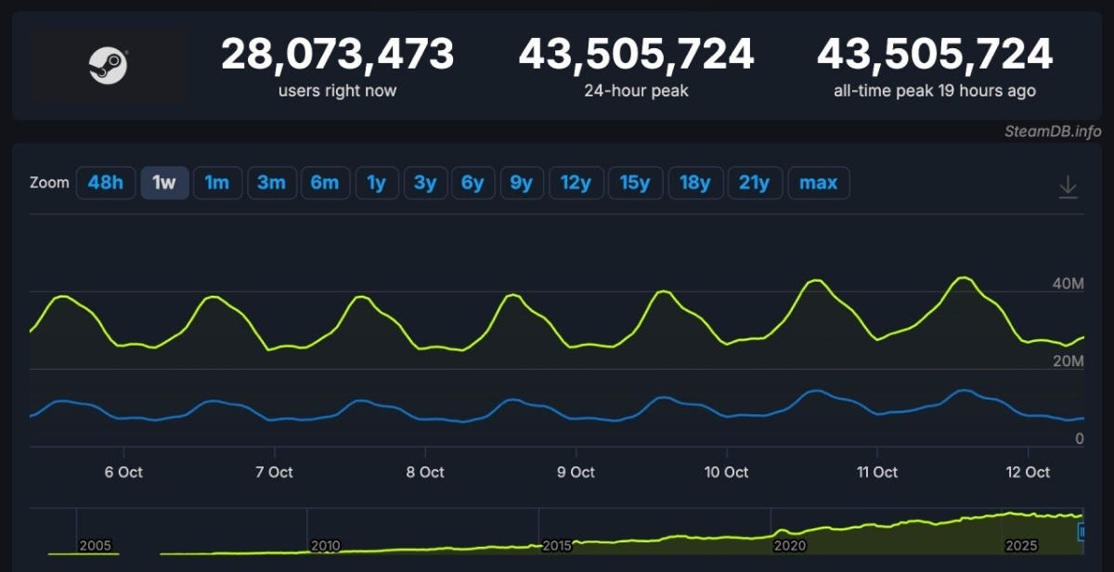This screenshot has height=572, width=1114.
Task: Choose the 15y range button
Action: click(x=635, y=183)
